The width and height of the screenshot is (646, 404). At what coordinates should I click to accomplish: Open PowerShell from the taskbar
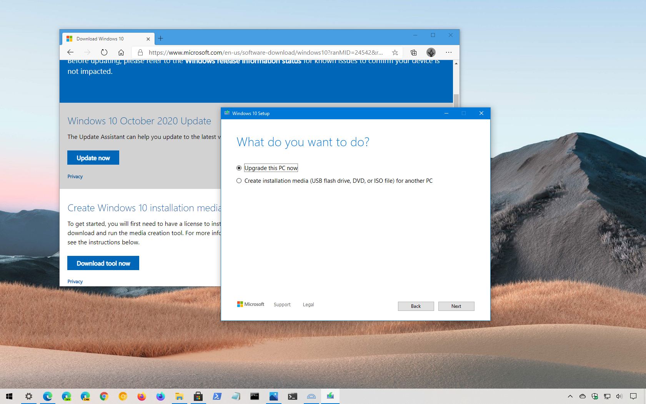217,396
